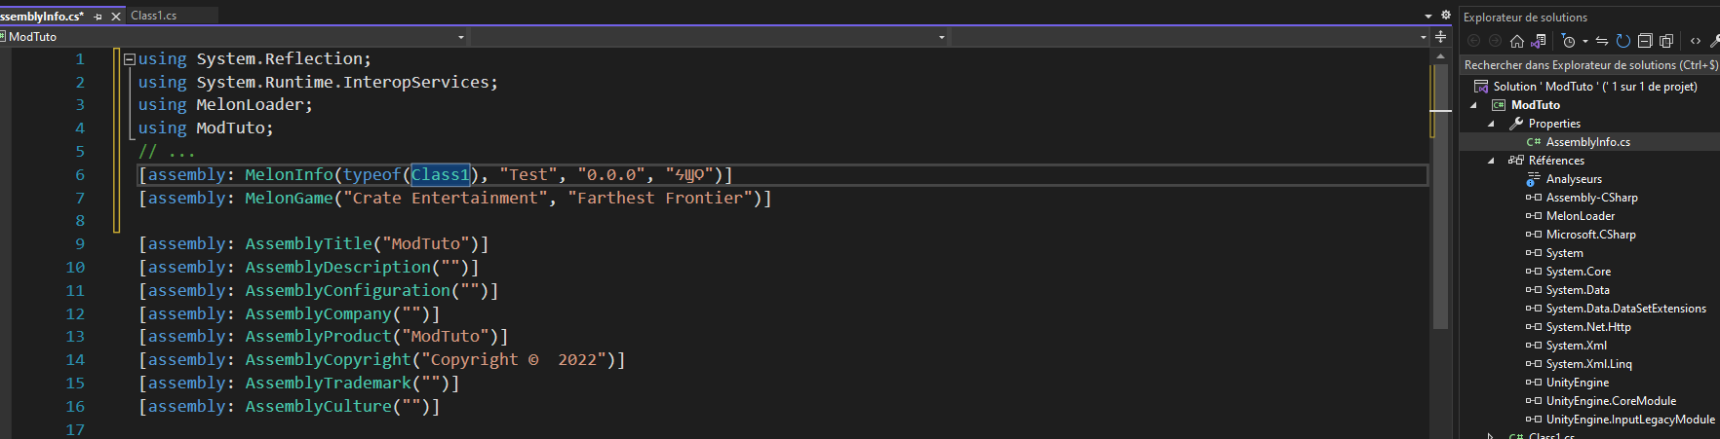
Task: Switch between solutions and folder views
Action: pyautogui.click(x=1539, y=41)
